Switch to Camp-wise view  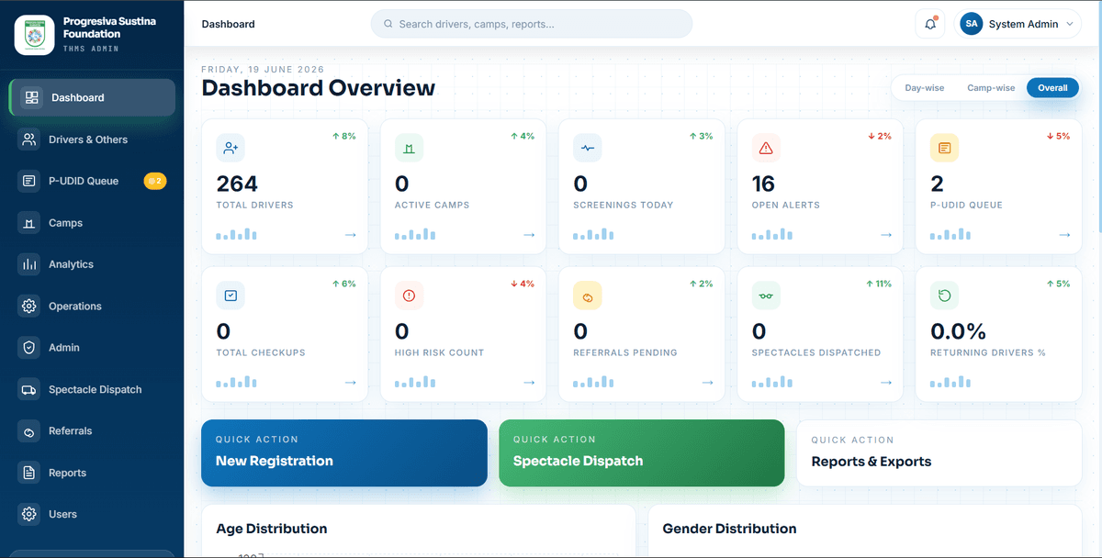tap(991, 88)
